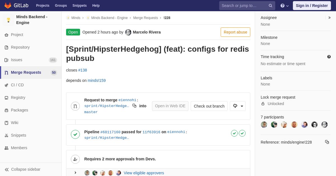The image size is (336, 176).
Task: Click the GitLab fox logo
Action: point(8,6)
